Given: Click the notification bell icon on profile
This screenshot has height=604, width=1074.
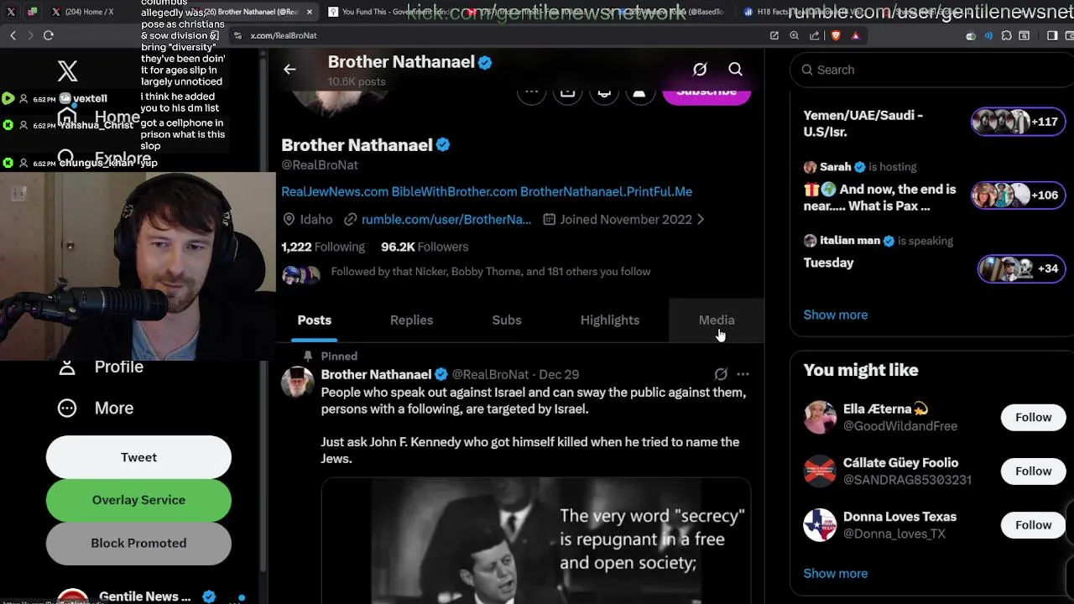Looking at the screenshot, I should [604, 91].
